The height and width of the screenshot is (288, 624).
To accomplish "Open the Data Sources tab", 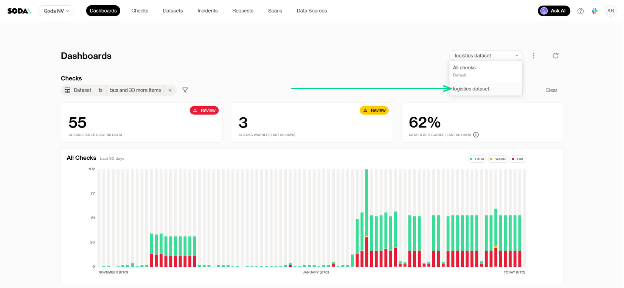I will [312, 11].
